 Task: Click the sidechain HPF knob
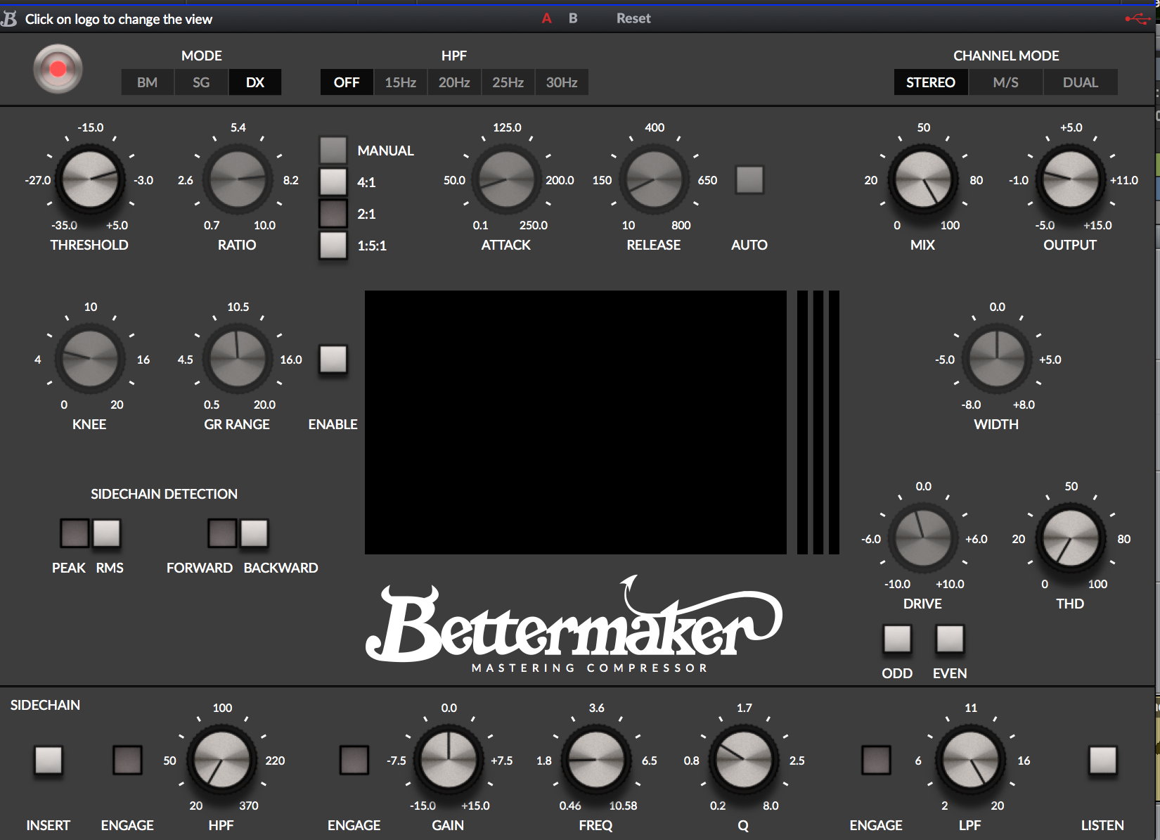click(x=221, y=760)
